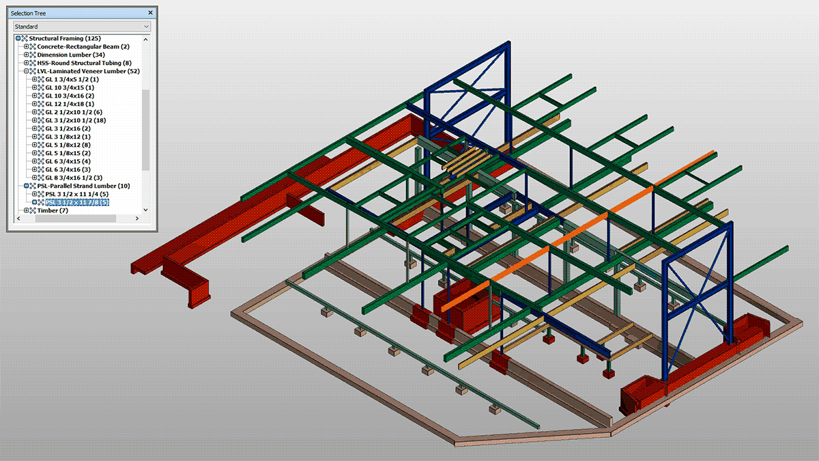The image size is (819, 461).
Task: Select PSL-Parallel Strand Lumber (10) label
Action: (x=83, y=186)
